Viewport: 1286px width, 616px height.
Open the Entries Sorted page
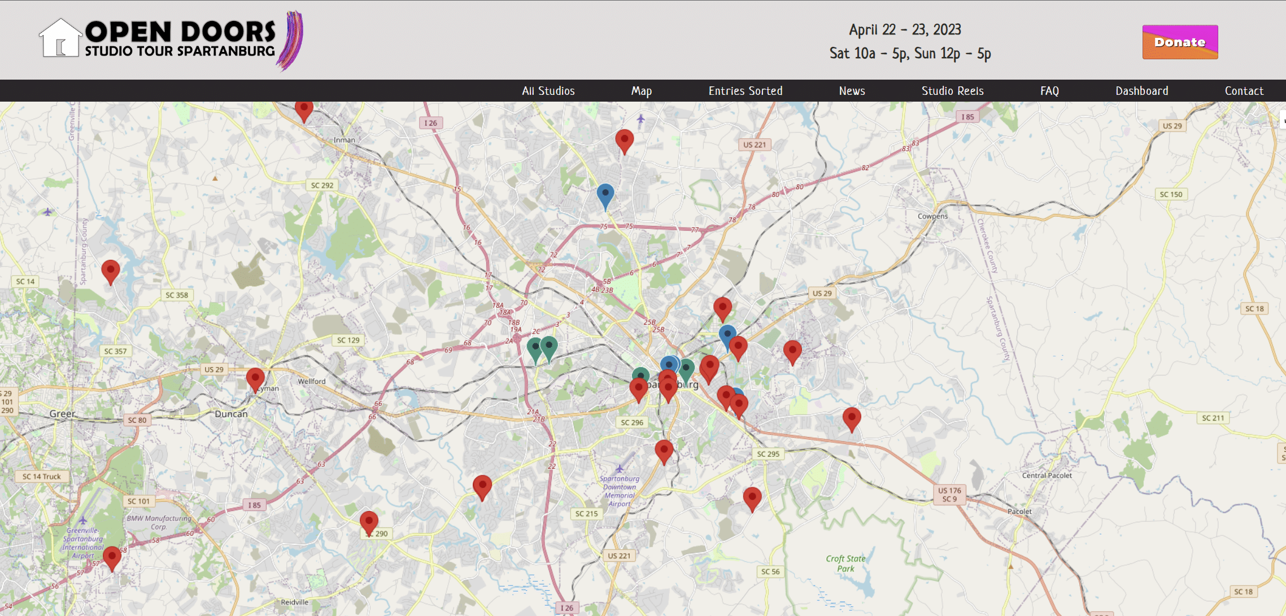(x=746, y=91)
